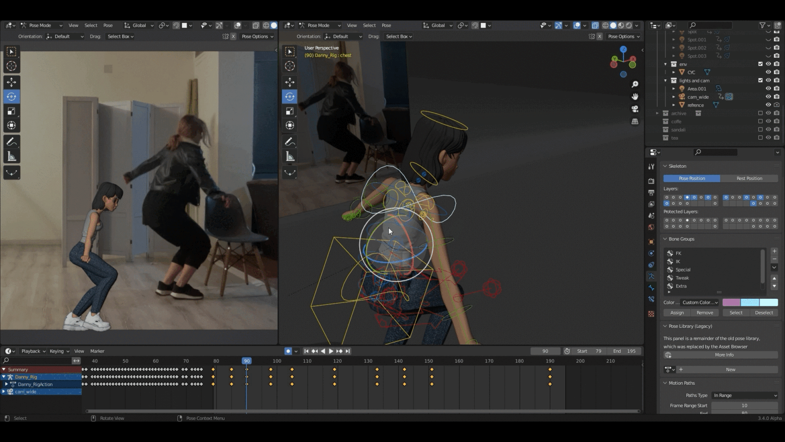This screenshot has height=442, width=785.
Task: Open the Render properties tab icon
Action: 651,181
